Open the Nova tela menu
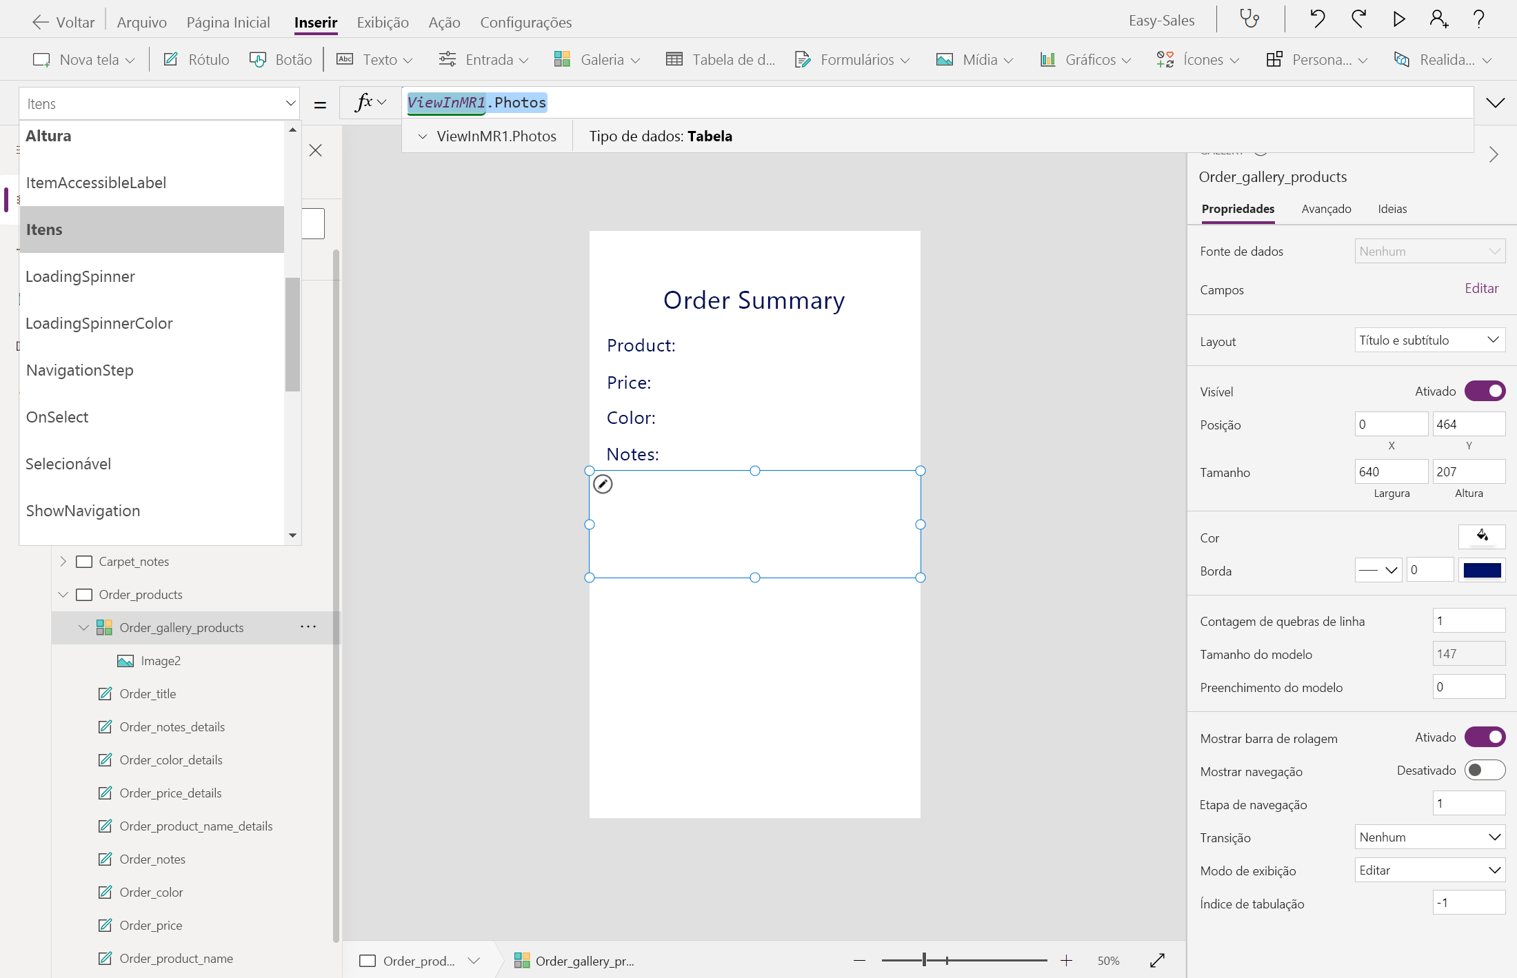1517x978 pixels. pyautogui.click(x=83, y=59)
